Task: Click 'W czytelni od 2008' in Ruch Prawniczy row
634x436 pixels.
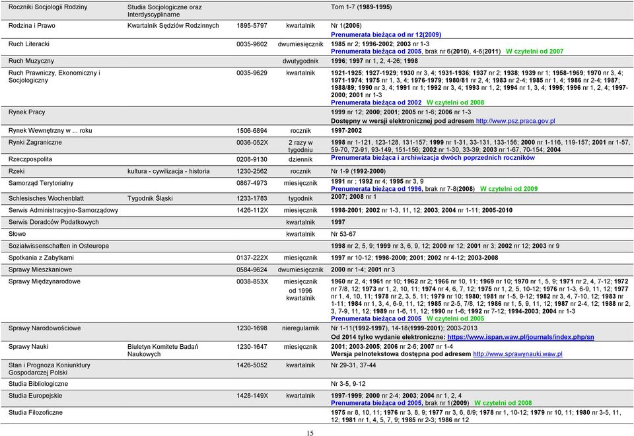Action: pyautogui.click(x=455, y=103)
